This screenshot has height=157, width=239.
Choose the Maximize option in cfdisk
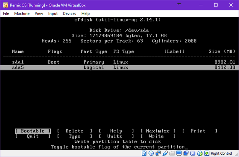tap(158, 131)
